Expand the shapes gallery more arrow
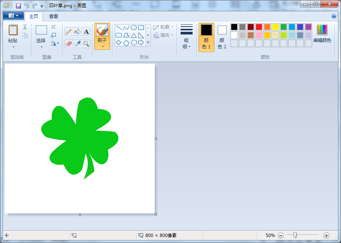This screenshot has width=341, height=243. click(148, 43)
